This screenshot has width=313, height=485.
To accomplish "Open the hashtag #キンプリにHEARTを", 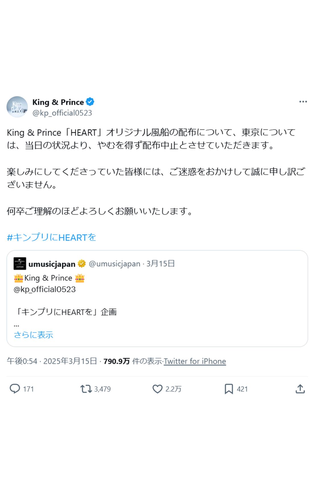I will coord(52,237).
